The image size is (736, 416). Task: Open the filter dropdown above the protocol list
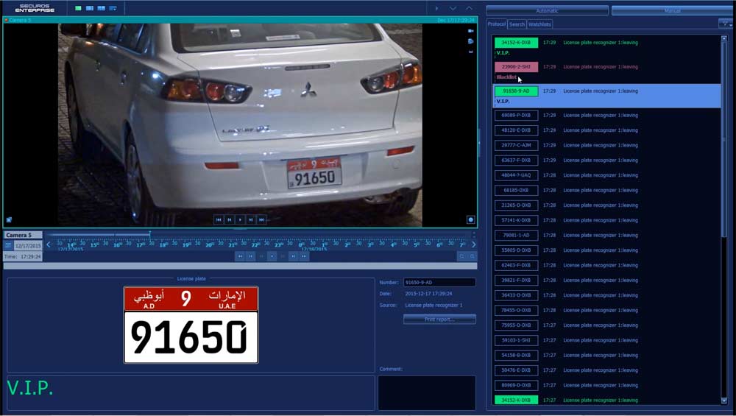(x=724, y=24)
